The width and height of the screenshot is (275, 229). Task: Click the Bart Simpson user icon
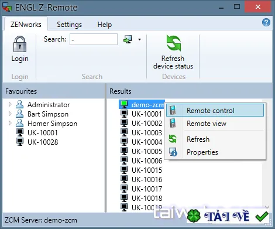click(19, 114)
